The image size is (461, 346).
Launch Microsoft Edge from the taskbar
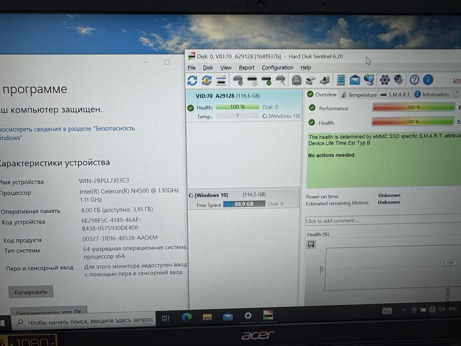pyautogui.click(x=187, y=317)
